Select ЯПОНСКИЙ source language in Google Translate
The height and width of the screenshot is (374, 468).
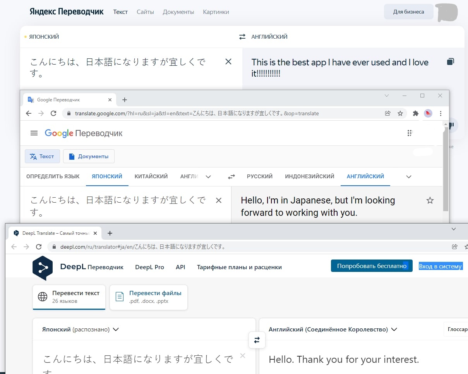click(107, 176)
